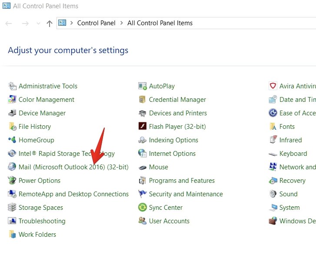Screen dimensions: 316x269
Task: Open the Device Manager icon
Action: click(x=12, y=113)
